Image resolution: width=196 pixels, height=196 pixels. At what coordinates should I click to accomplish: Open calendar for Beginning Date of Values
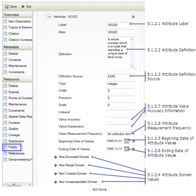pos(127,141)
